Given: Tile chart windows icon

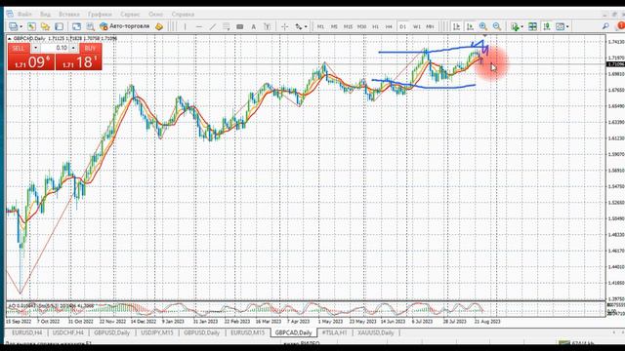Looking at the screenshot, I should click(532, 26).
